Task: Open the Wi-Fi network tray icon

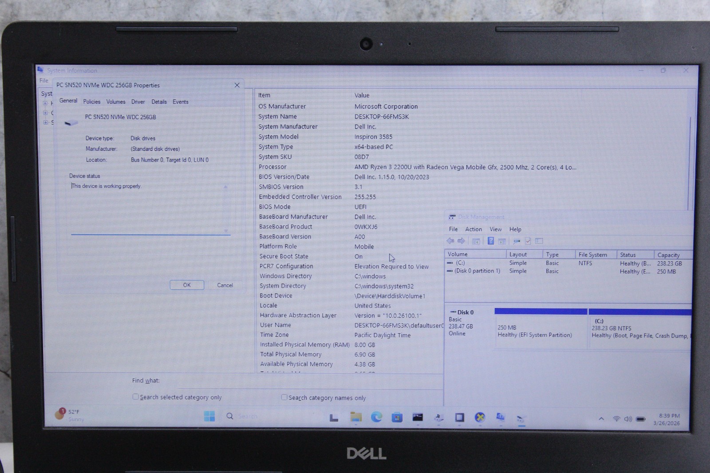Action: click(616, 419)
